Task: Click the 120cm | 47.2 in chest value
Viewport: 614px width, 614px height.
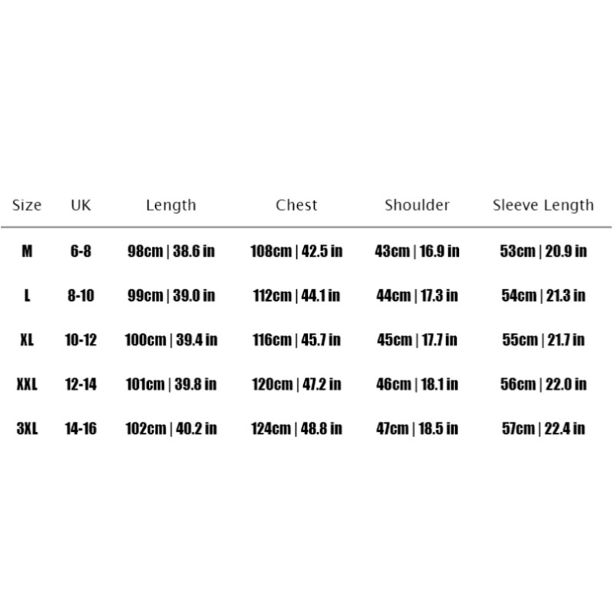Action: 296,384
